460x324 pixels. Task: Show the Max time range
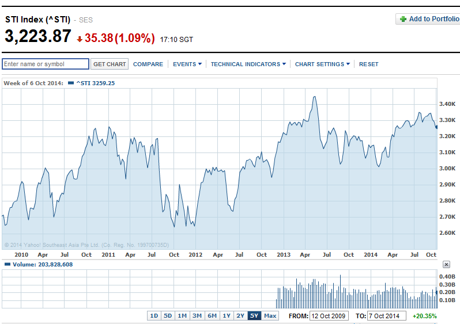point(270,316)
